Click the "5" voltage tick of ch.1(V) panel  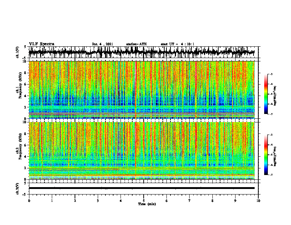[25, 47]
